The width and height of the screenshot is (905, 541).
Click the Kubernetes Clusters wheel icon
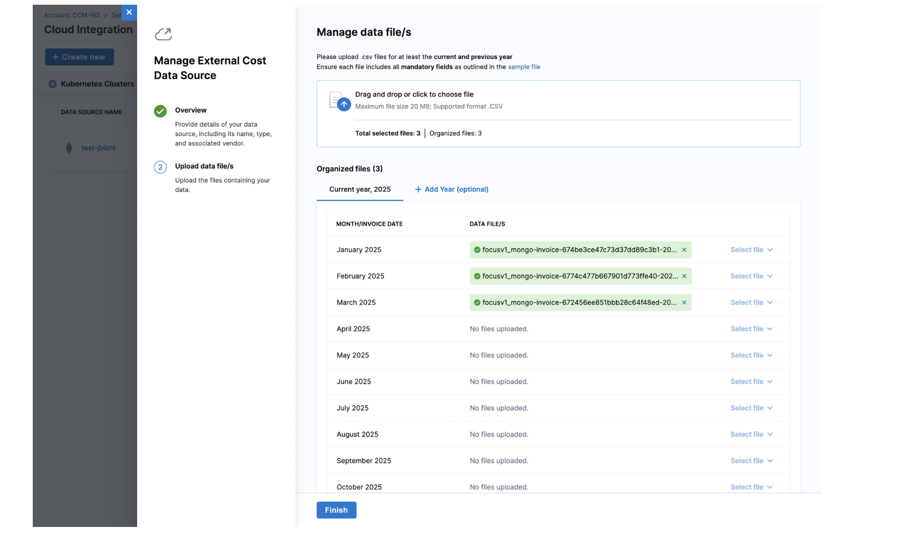[52, 84]
